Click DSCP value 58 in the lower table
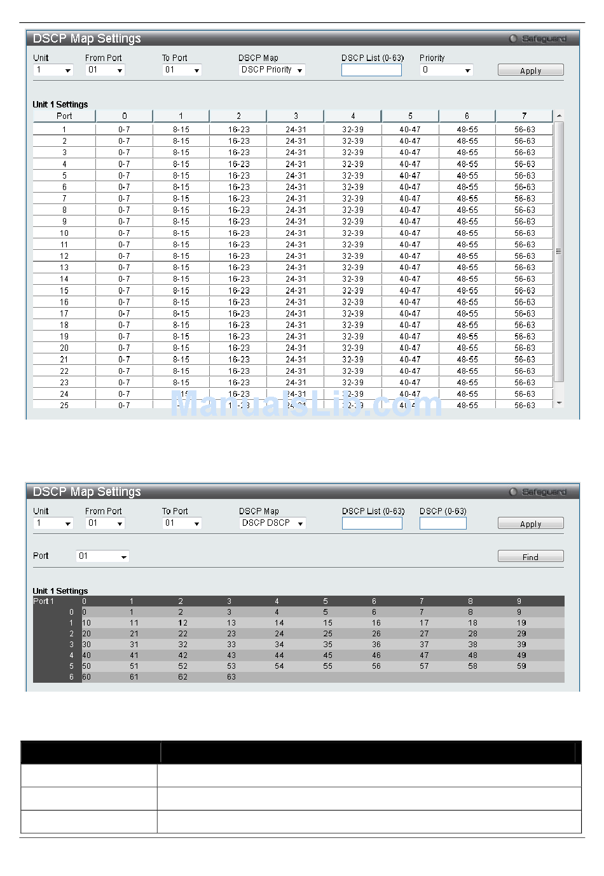The width and height of the screenshot is (604, 876). [x=472, y=666]
